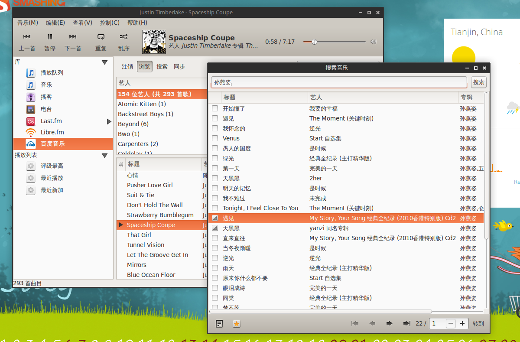Image resolution: width=520 pixels, height=342 pixels.
Task: Open the 最近新加 recently added playlist
Action: [x=52, y=190]
